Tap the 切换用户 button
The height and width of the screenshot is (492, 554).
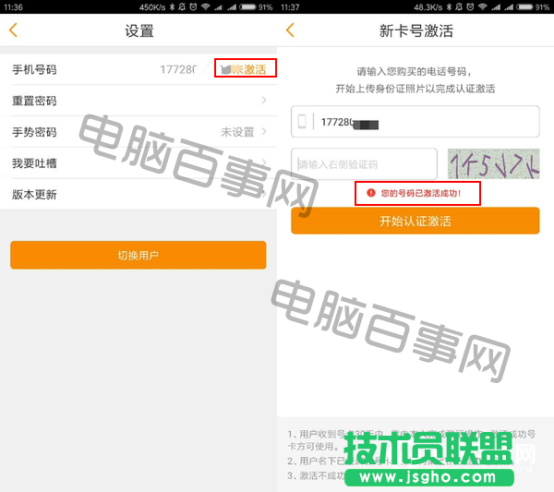(x=138, y=255)
